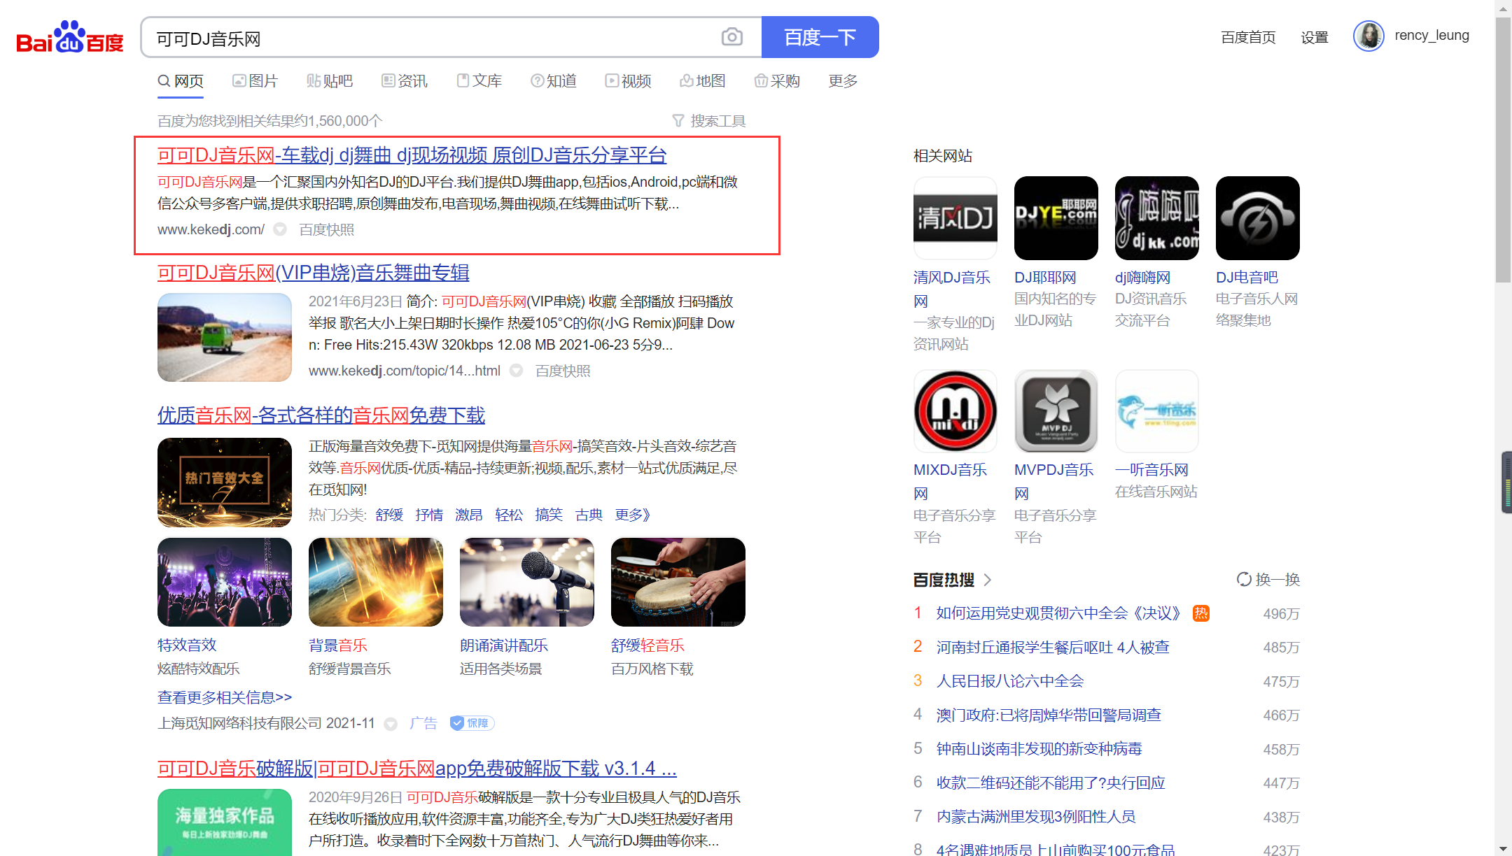Open hot search 人民日报八论六中全会
This screenshot has width=1512, height=856.
[1010, 681]
